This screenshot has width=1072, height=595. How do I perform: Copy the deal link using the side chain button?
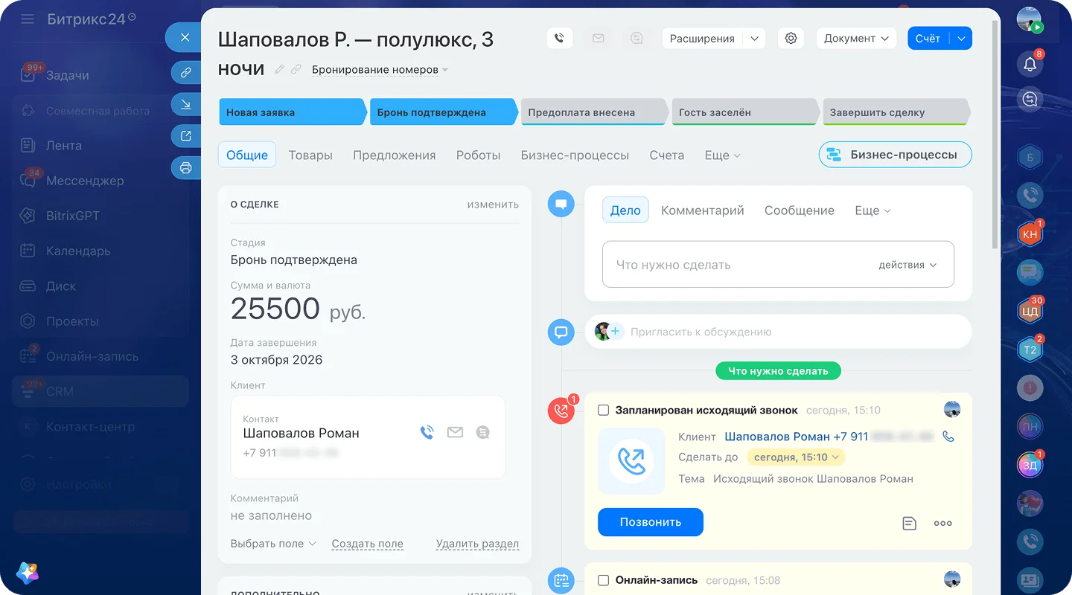coord(186,72)
